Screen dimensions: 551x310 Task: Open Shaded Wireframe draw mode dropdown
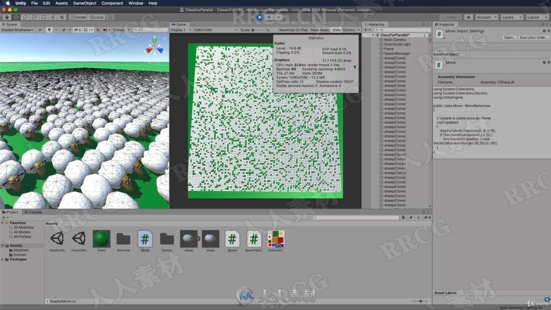point(17,30)
